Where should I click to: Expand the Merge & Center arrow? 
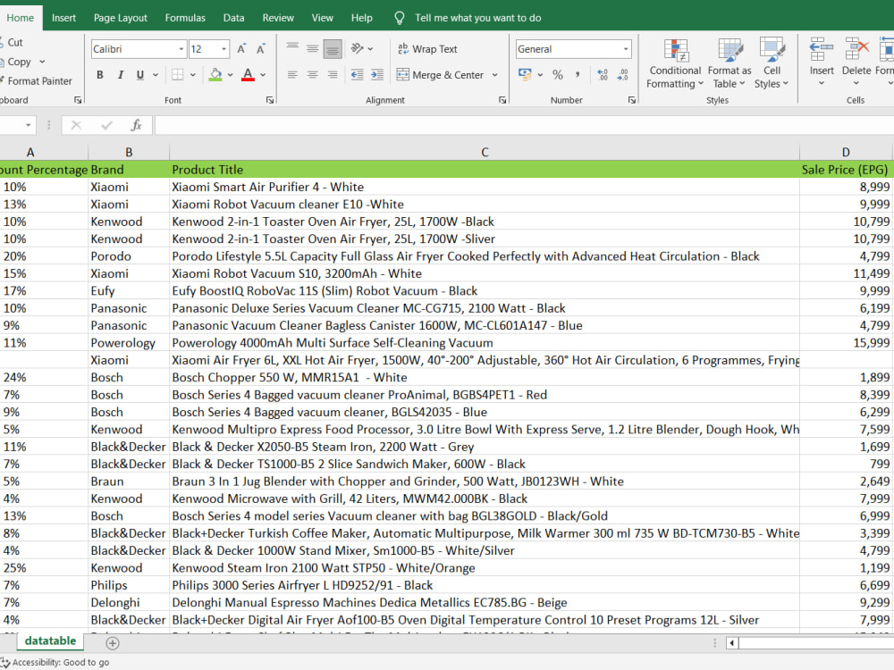495,75
